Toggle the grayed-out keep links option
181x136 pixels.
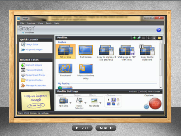(x=118, y=104)
